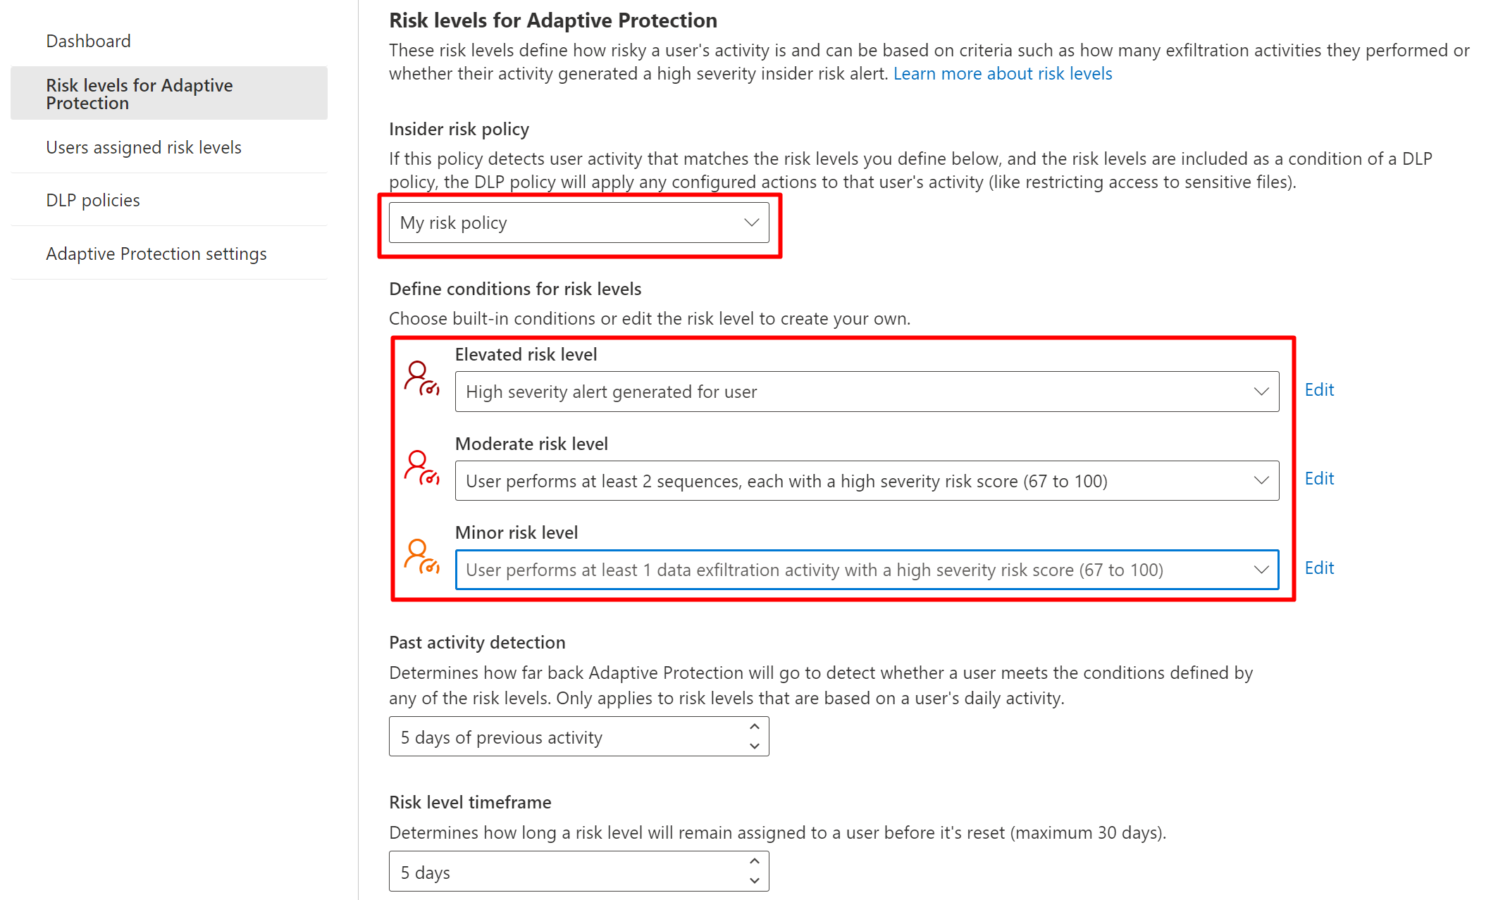Viewport: 1491px width, 900px height.
Task: Go to Users assigned risk levels
Action: coord(144,147)
